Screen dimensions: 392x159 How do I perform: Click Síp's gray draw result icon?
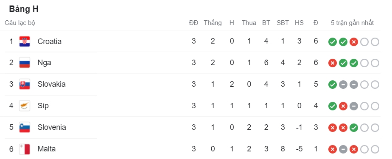pyautogui.click(x=353, y=107)
